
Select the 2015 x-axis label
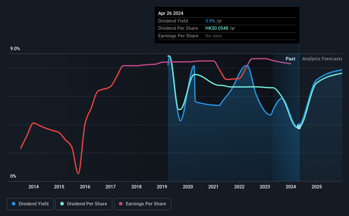pyautogui.click(x=59, y=187)
